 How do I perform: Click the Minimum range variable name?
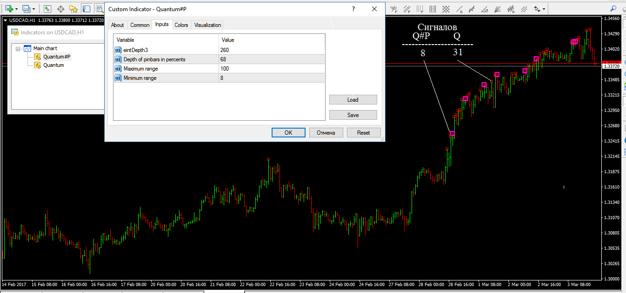click(140, 78)
